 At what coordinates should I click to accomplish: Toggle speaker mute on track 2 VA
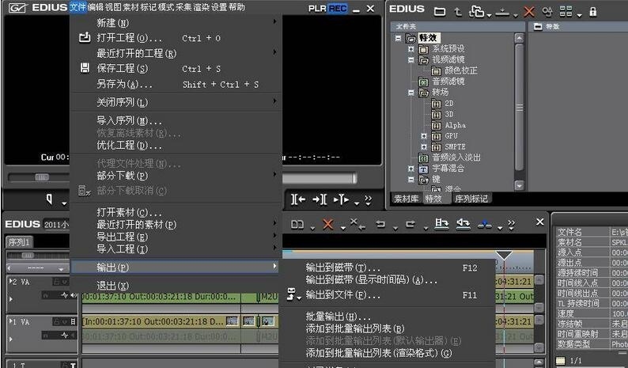(74, 295)
